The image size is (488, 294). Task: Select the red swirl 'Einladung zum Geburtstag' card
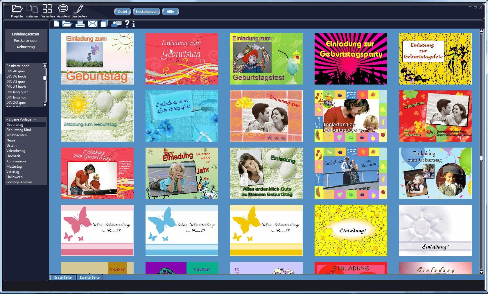click(182, 59)
